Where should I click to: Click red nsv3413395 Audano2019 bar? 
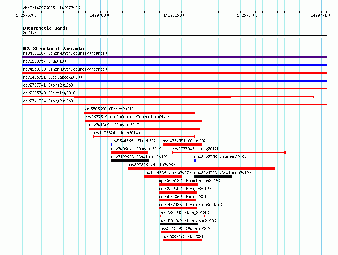[x=179, y=232]
